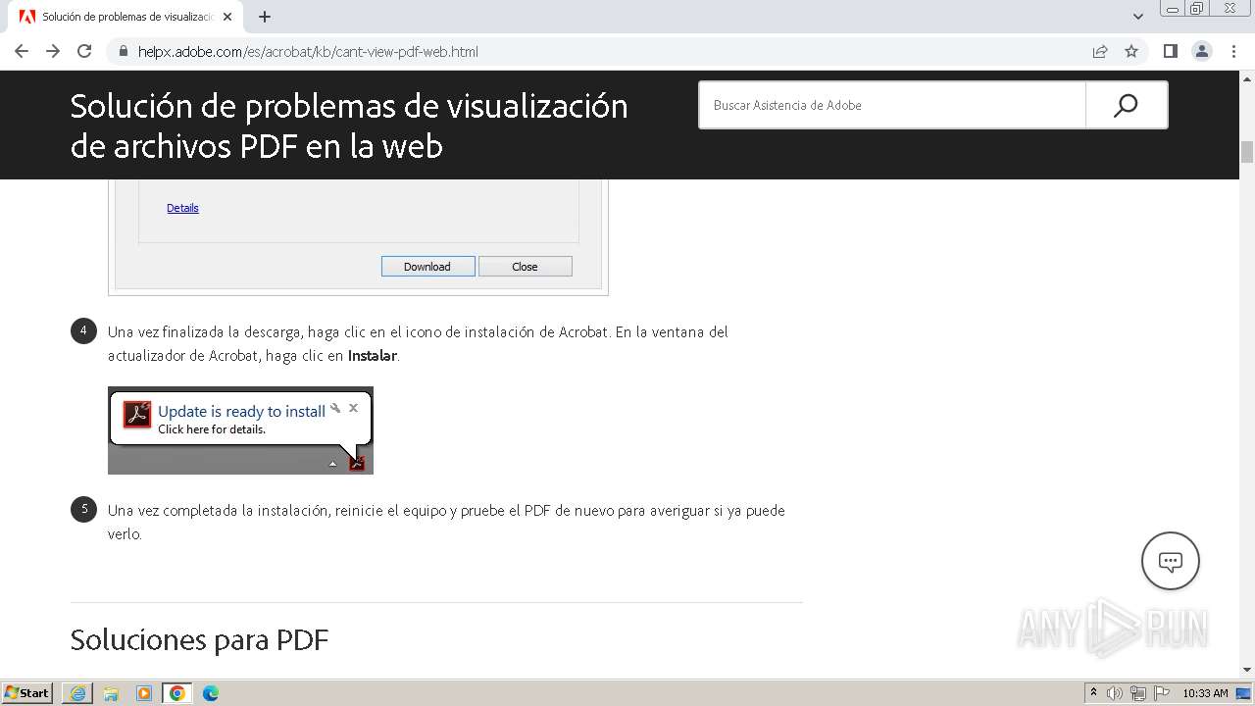Open the Windows Start menu
1255x706 pixels.
click(x=27, y=693)
